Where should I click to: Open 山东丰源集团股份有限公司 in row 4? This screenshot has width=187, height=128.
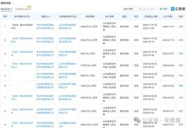pos(67,65)
